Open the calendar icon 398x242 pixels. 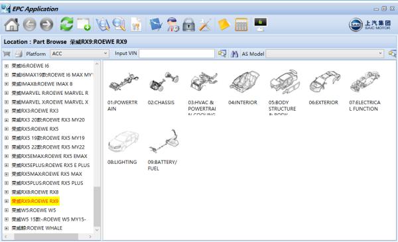tap(241, 25)
